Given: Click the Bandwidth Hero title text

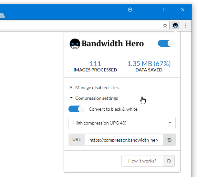Looking at the screenshot, I should 113,43.
